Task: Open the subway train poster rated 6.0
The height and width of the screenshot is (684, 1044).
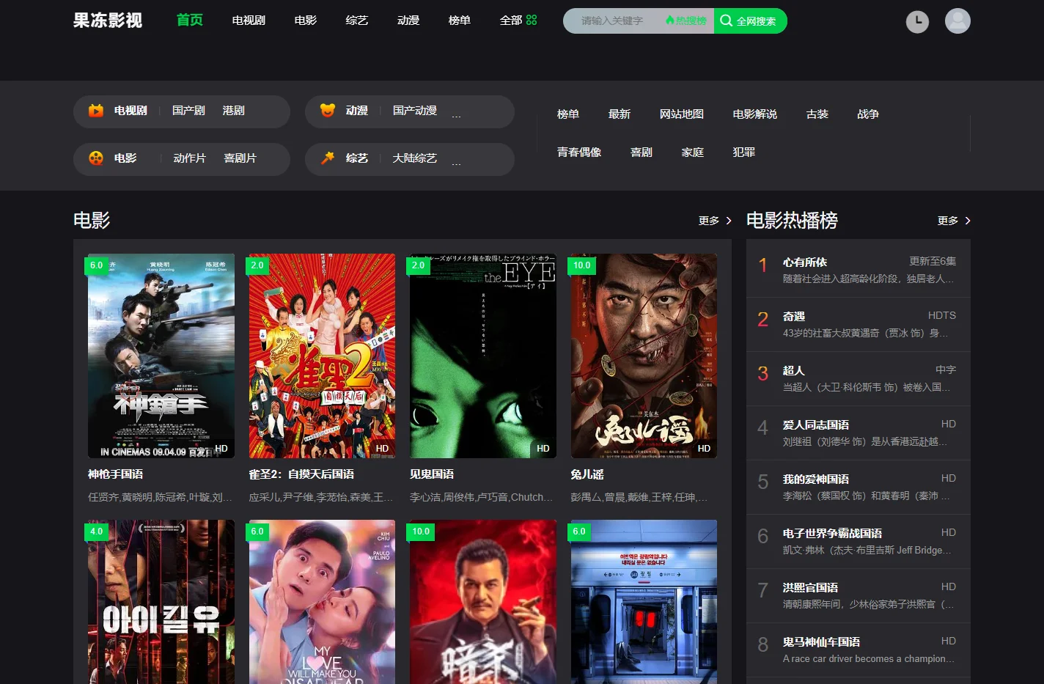Action: 644,602
